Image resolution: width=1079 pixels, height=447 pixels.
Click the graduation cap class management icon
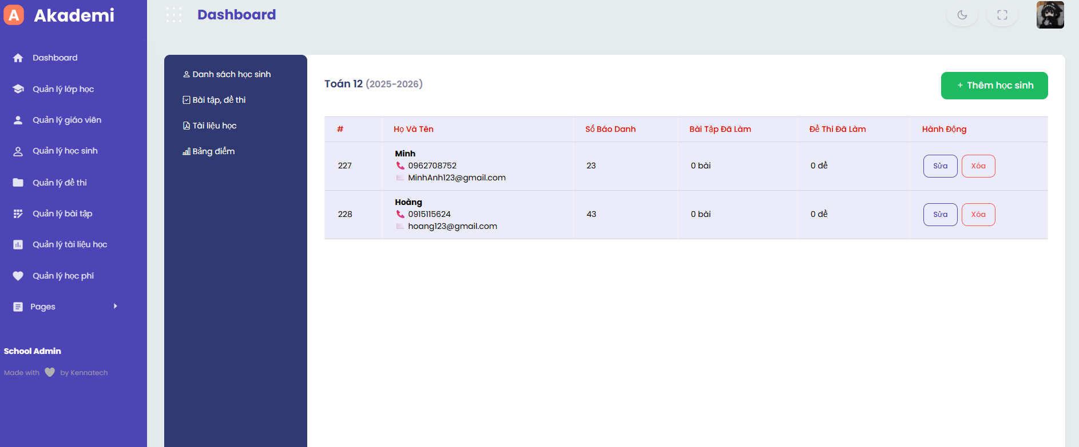(x=18, y=89)
